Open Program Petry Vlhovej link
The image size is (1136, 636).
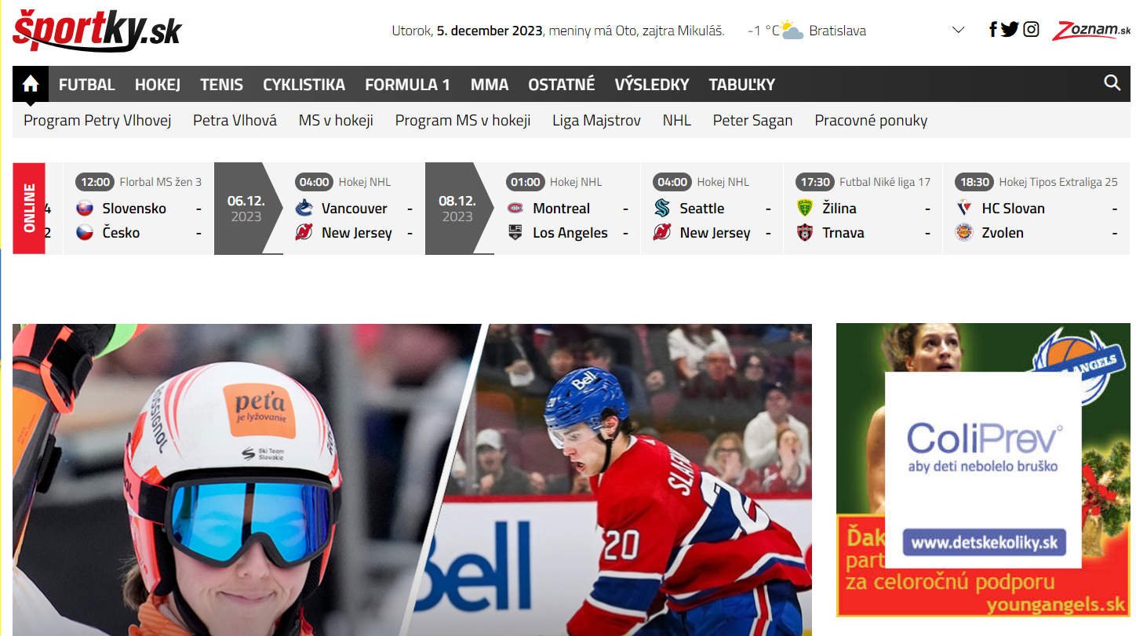[97, 120]
